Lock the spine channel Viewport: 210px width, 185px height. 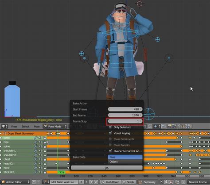pos(45,146)
